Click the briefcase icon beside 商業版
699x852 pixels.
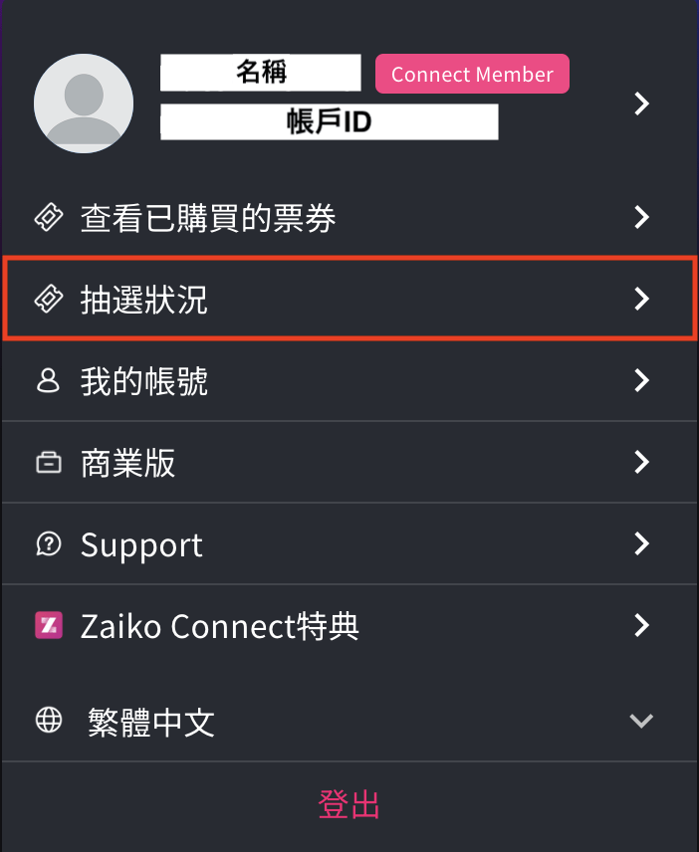pos(49,463)
